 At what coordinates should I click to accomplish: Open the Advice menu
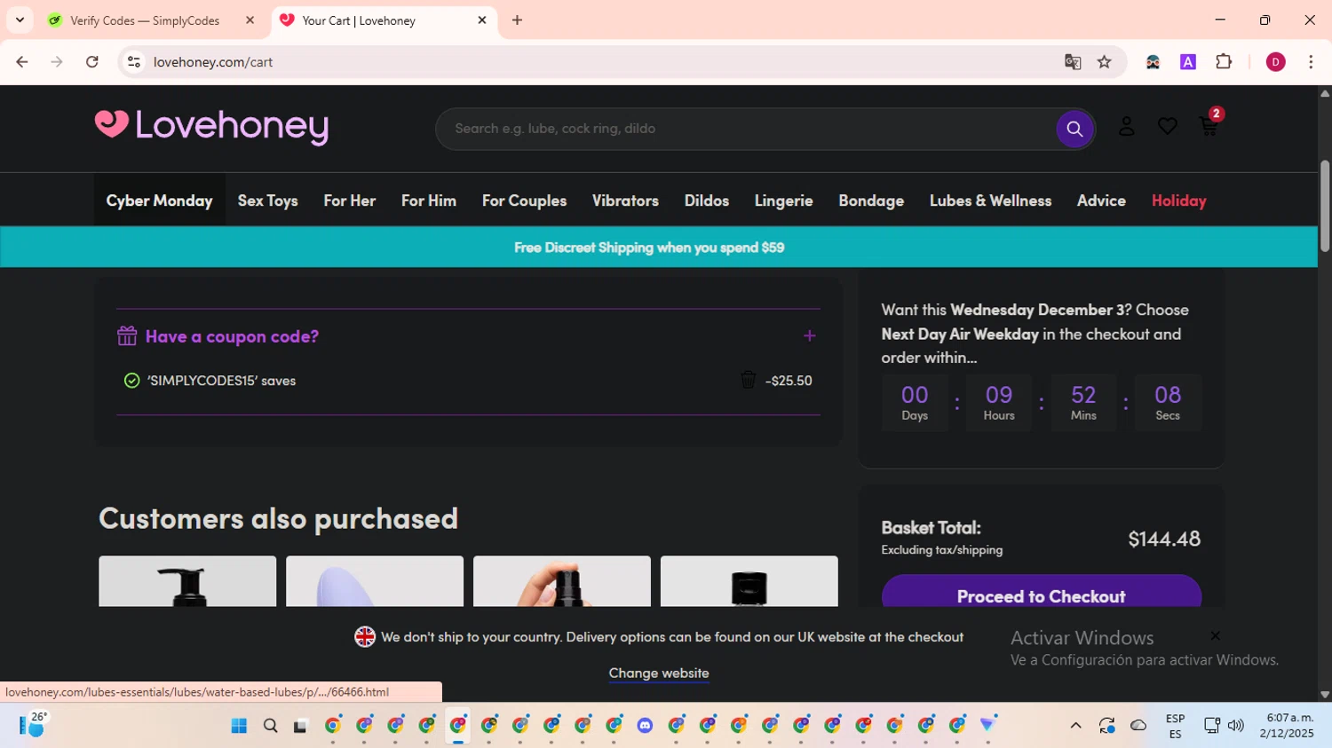pos(1101,201)
